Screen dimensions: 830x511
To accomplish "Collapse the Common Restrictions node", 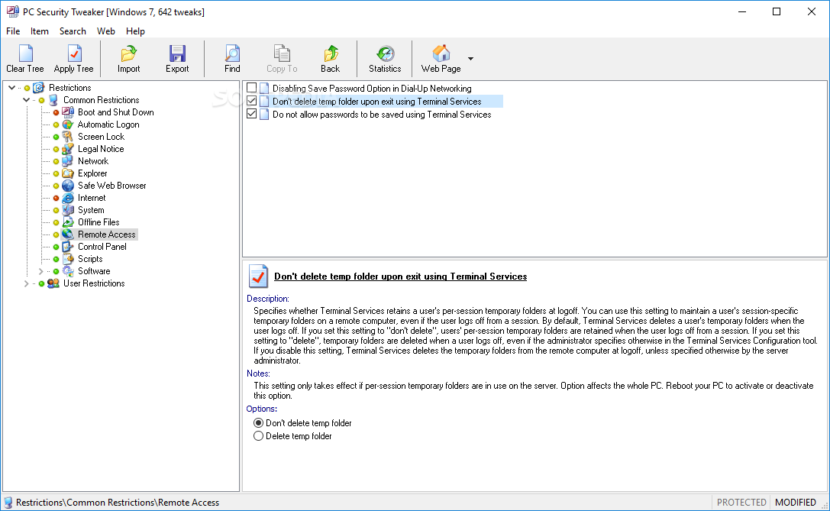I will click(x=26, y=100).
